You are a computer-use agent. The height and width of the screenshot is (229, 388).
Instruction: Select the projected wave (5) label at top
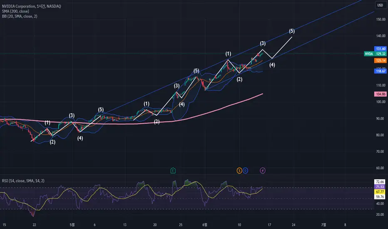[x=292, y=31]
